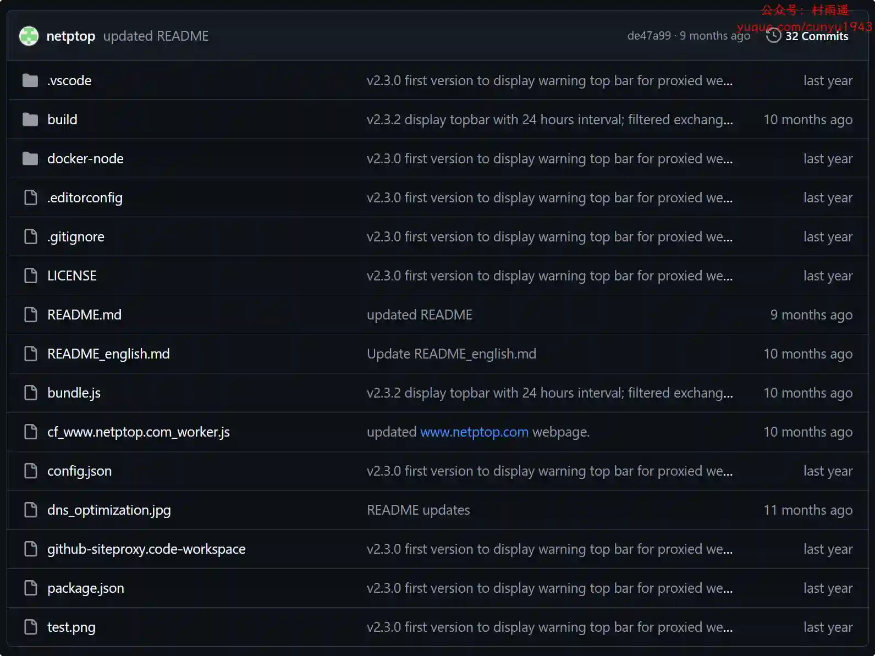The width and height of the screenshot is (875, 656).
Task: Click the LICENSE file icon
Action: [x=31, y=275]
